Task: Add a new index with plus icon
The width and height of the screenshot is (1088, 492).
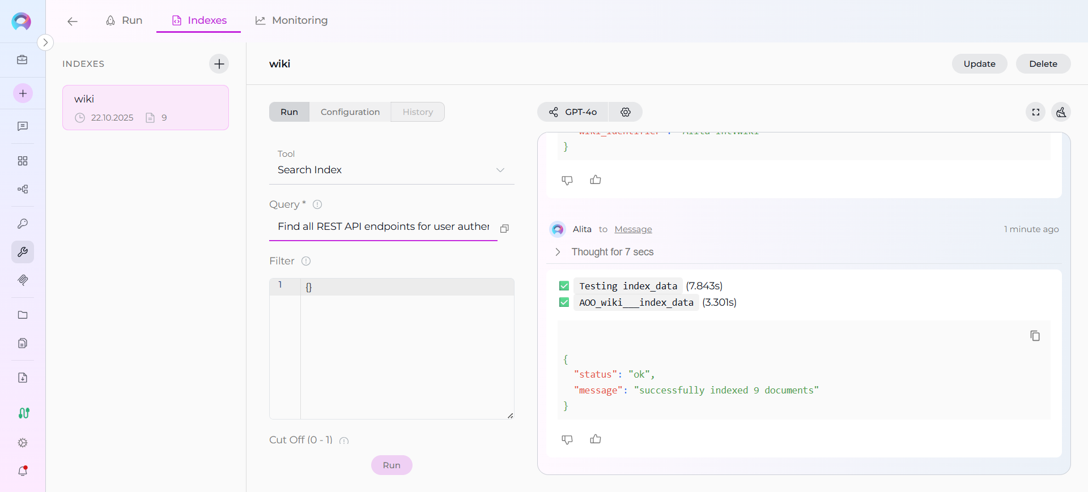Action: [x=219, y=64]
